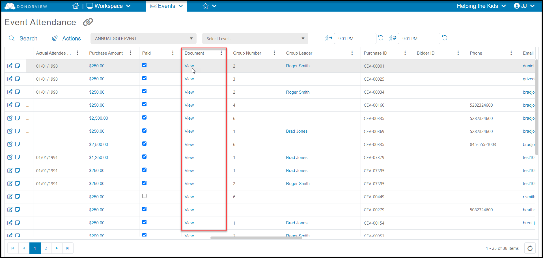The image size is (543, 258).
Task: Open Group Leader column options menu
Action: (x=352, y=53)
